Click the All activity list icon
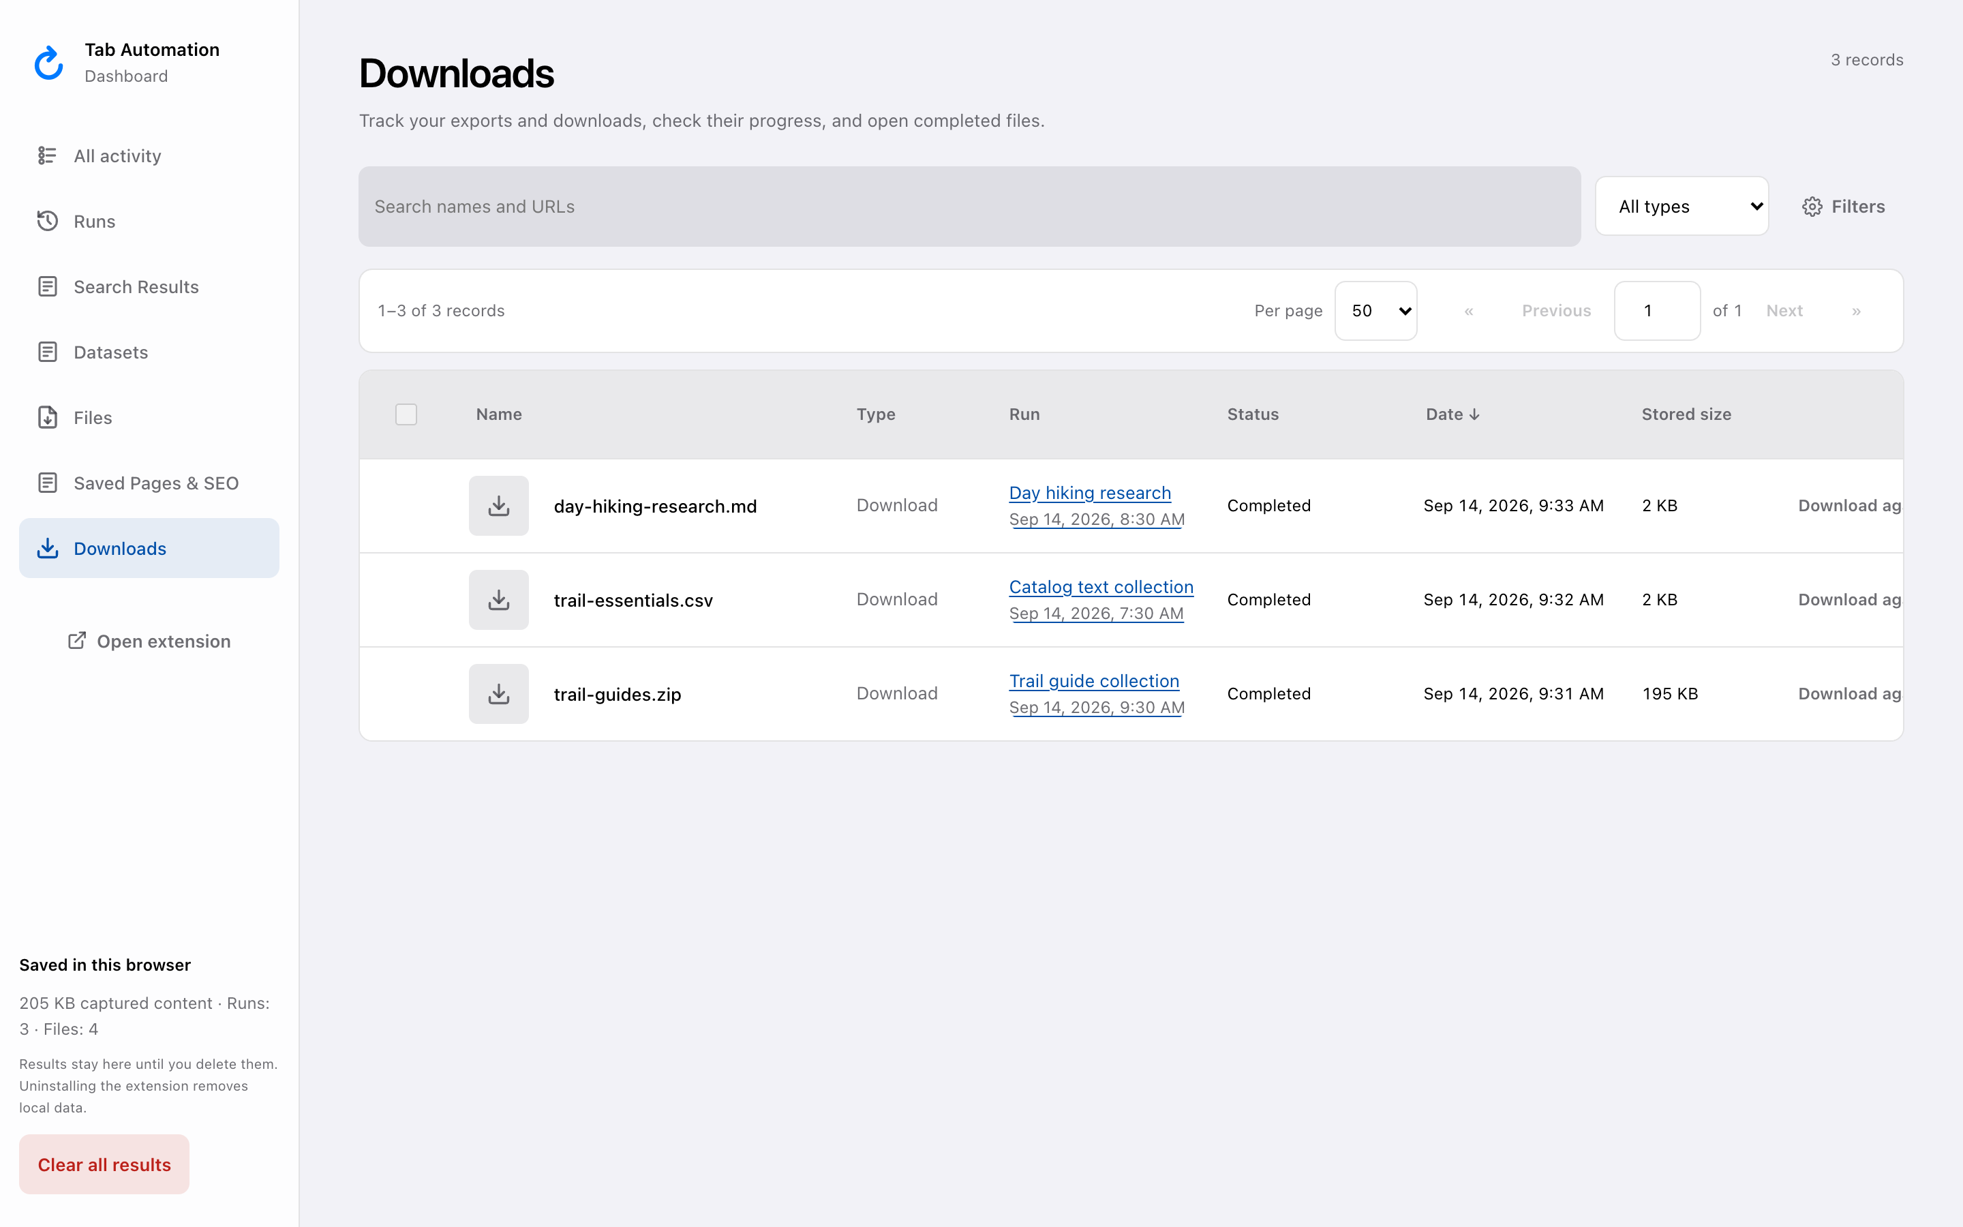Viewport: 1963px width, 1227px height. [47, 155]
